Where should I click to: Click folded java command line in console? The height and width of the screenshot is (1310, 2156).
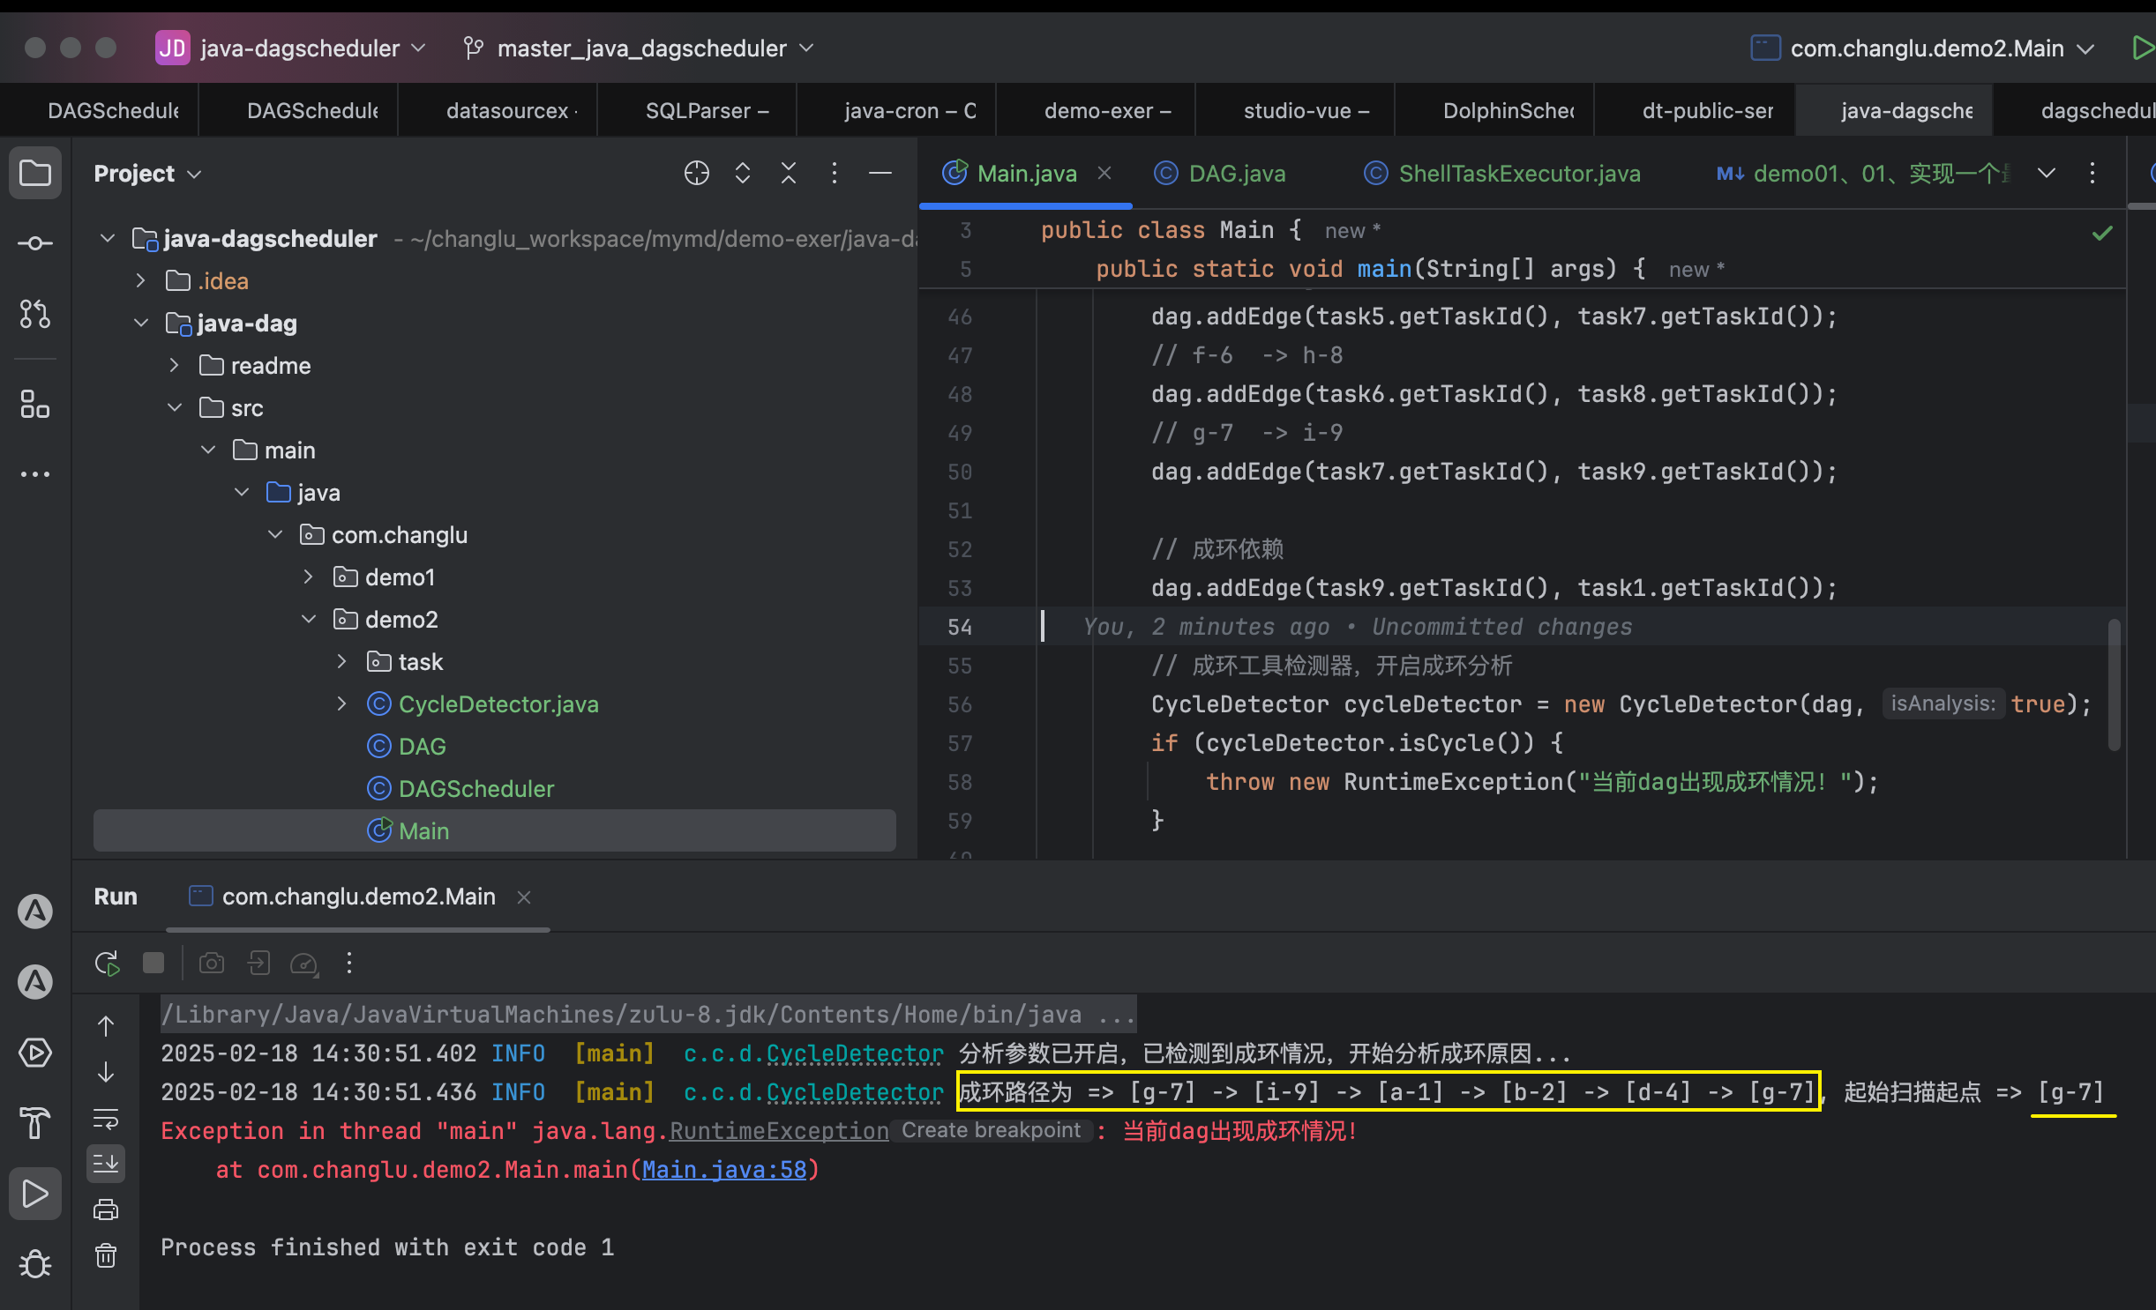click(x=648, y=1015)
